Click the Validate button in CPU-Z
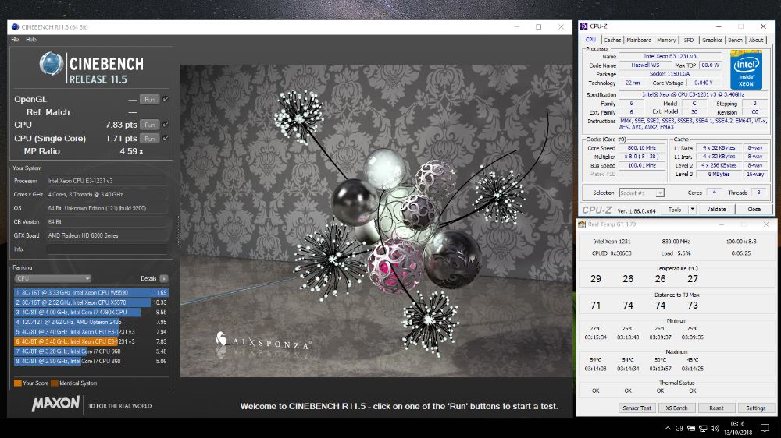This screenshot has width=781, height=438. click(716, 210)
